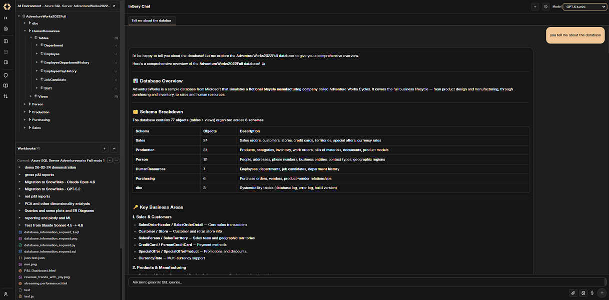The image size is (609, 300).
Task: Click the Purchasing row in schema table
Action: point(331,178)
